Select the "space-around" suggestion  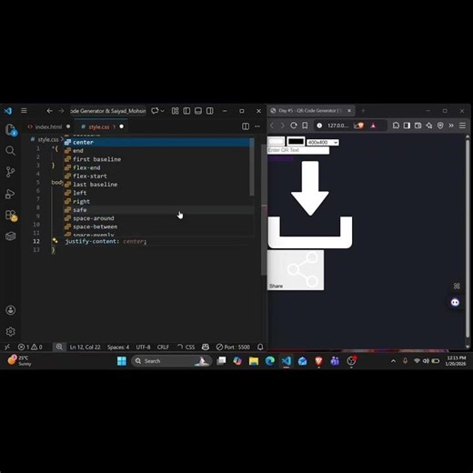pos(157,218)
